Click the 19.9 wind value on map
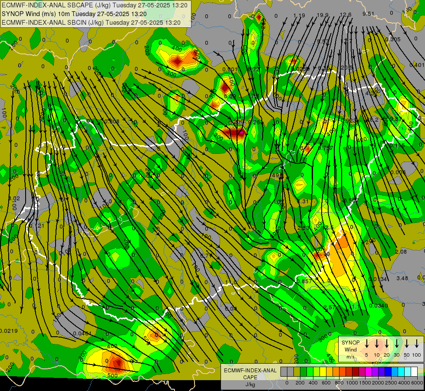This screenshot has height=391, width=425. pos(322,15)
